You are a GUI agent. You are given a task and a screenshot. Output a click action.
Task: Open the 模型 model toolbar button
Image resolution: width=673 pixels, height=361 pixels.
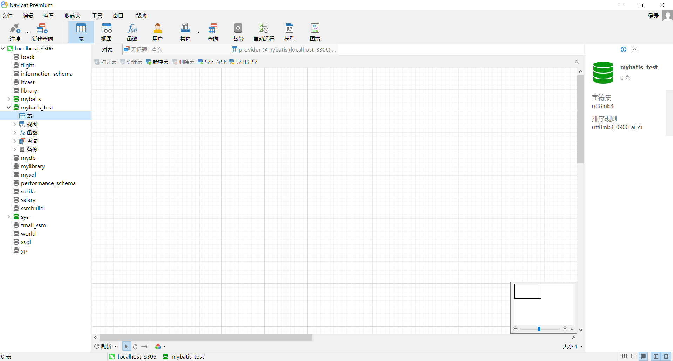pos(290,32)
